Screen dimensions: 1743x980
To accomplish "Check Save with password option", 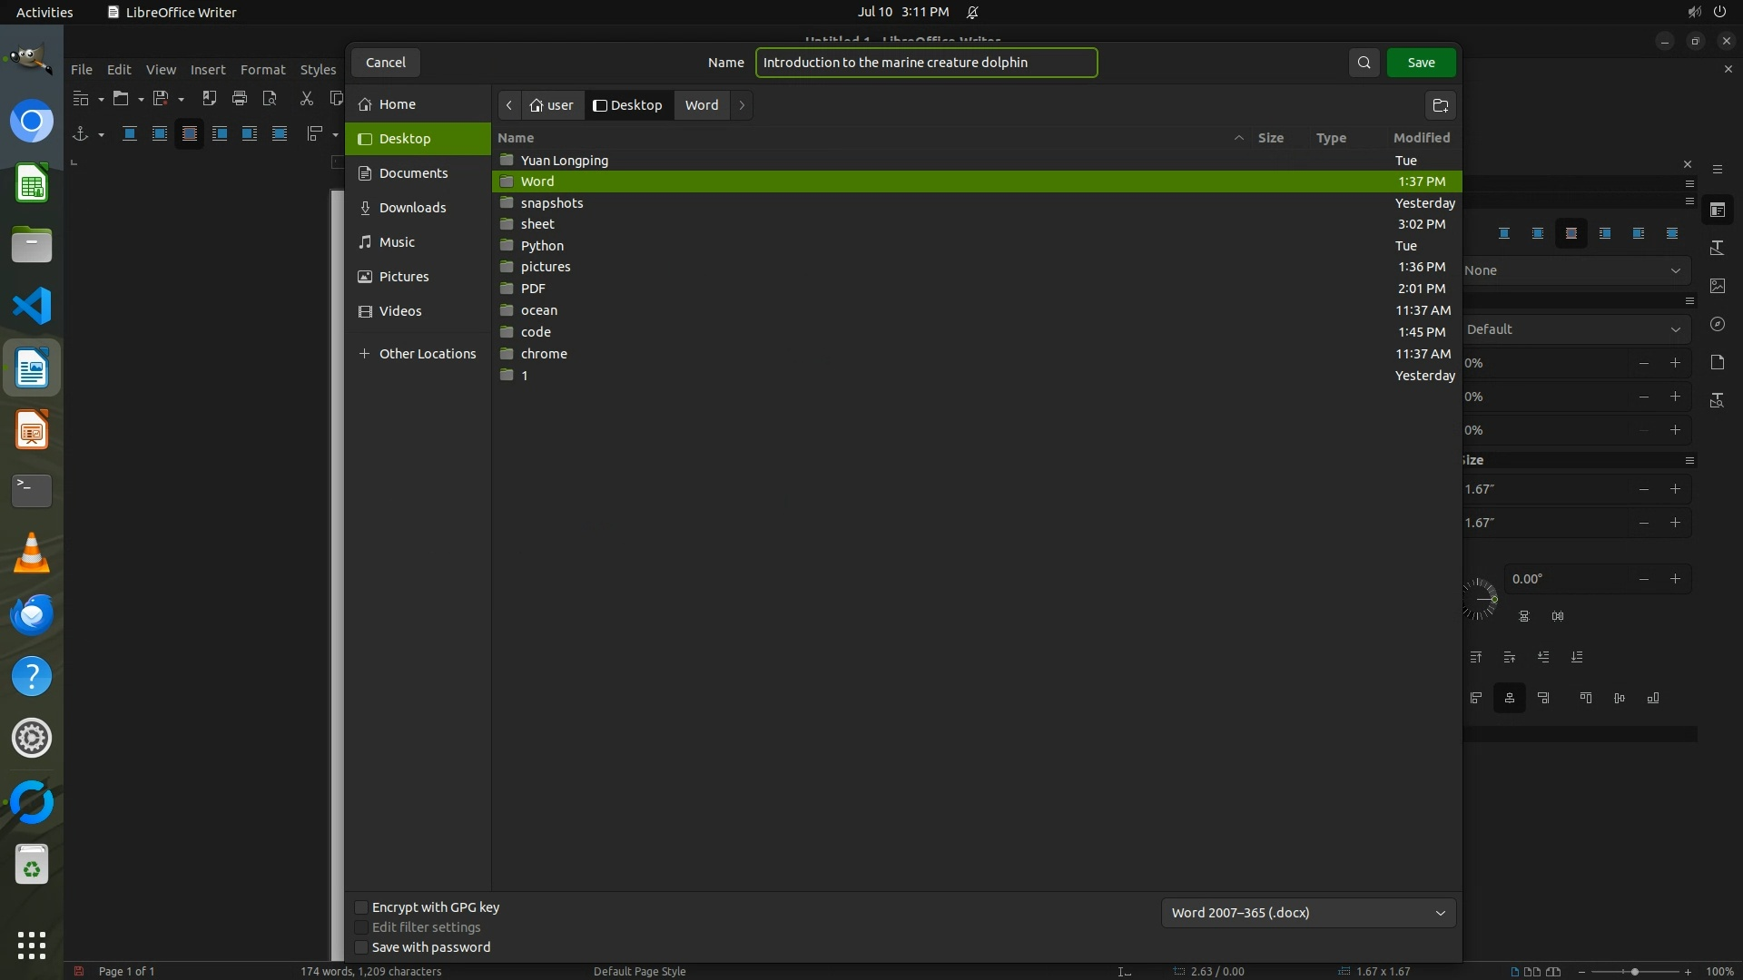I will point(361,947).
